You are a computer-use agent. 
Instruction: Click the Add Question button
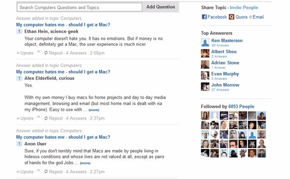(x=161, y=7)
